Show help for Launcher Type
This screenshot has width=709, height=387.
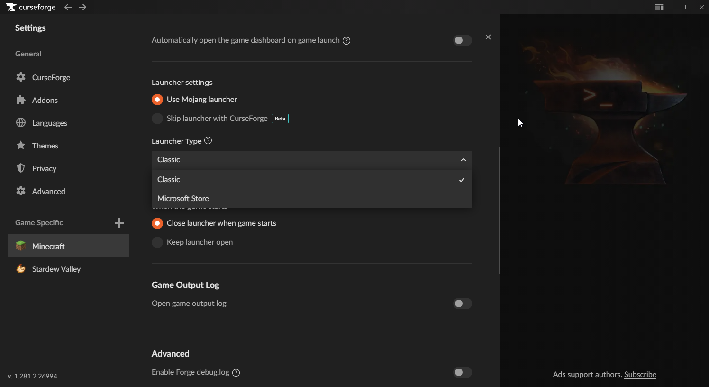pos(208,140)
